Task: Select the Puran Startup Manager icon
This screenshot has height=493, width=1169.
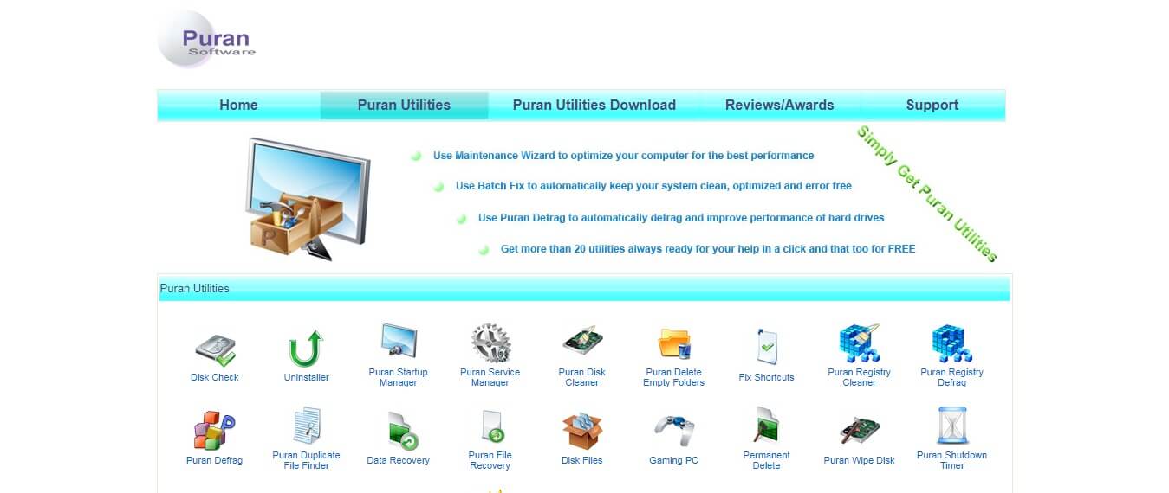Action: tap(399, 341)
